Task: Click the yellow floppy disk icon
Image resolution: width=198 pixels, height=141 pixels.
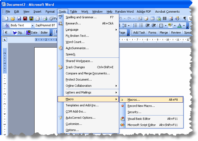Action: pos(31,19)
